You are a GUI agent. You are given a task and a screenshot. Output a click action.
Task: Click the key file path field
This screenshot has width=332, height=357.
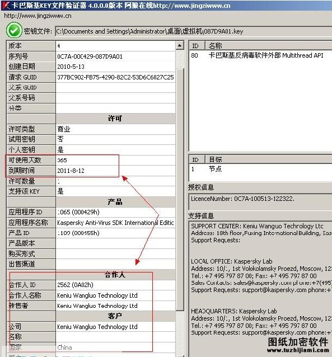pyautogui.click(x=193, y=31)
